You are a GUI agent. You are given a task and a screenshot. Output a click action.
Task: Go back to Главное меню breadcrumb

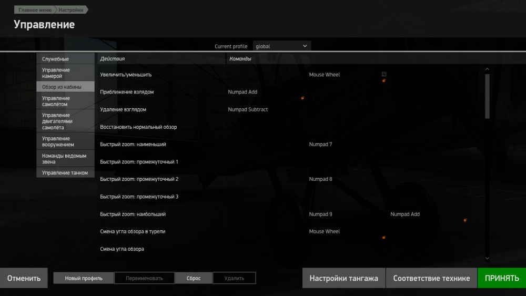pyautogui.click(x=35, y=9)
